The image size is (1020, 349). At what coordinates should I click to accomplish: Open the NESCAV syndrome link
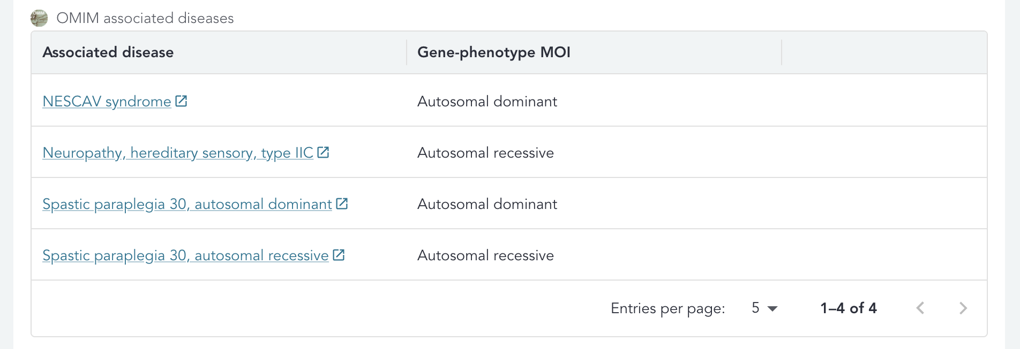coord(107,102)
